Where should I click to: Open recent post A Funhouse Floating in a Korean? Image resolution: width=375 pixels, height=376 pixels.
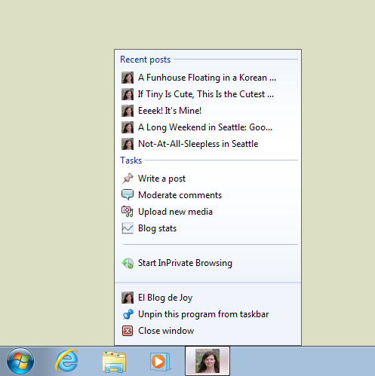click(x=207, y=78)
